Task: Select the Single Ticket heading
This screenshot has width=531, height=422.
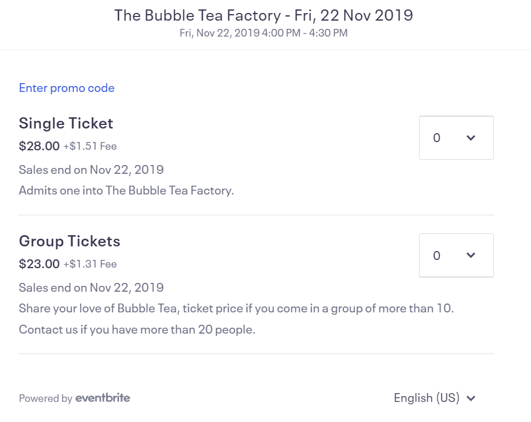Action: (66, 123)
